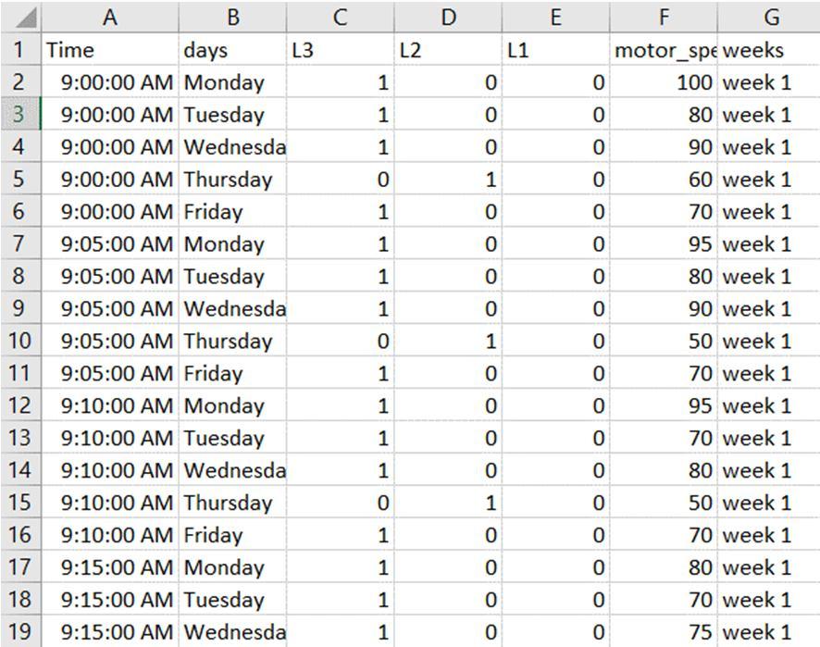Click the select-all corner triangle
This screenshot has height=647, width=820.
point(20,17)
